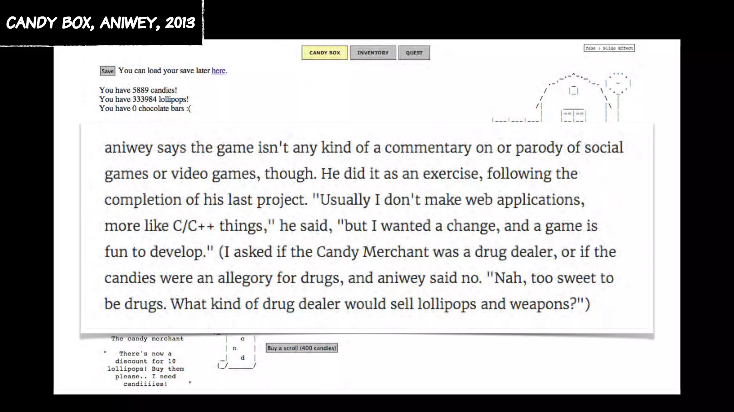This screenshot has width=734, height=412.
Task: Click the farm house double door
Action: [x=573, y=115]
